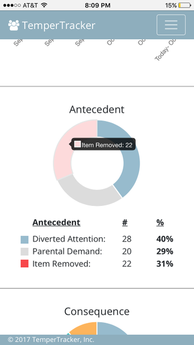
Task: Click the Item Removed: 22 tooltip
Action: (103, 144)
